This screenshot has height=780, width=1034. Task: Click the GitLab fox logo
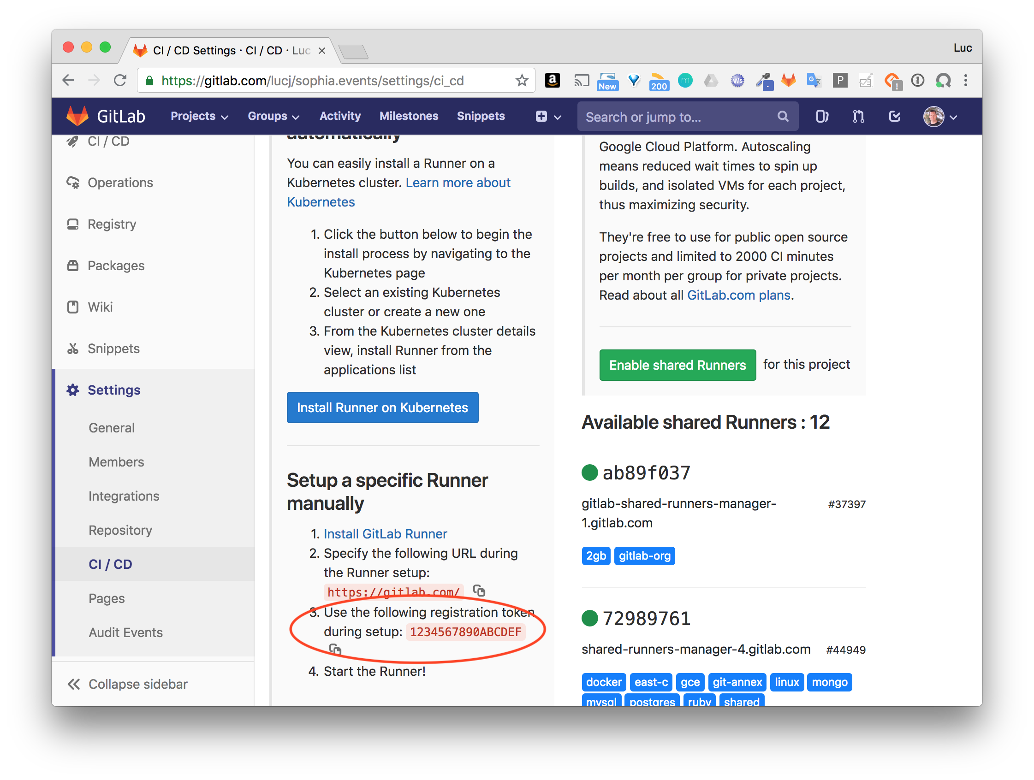[x=77, y=116]
